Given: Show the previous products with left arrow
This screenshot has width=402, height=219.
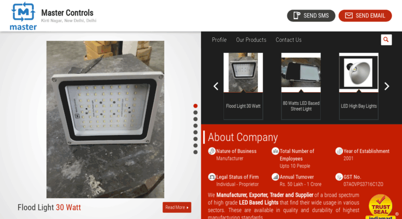Looking at the screenshot, I should point(216,86).
